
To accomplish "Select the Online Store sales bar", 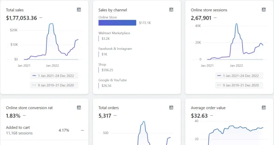I will tap(117, 23).
